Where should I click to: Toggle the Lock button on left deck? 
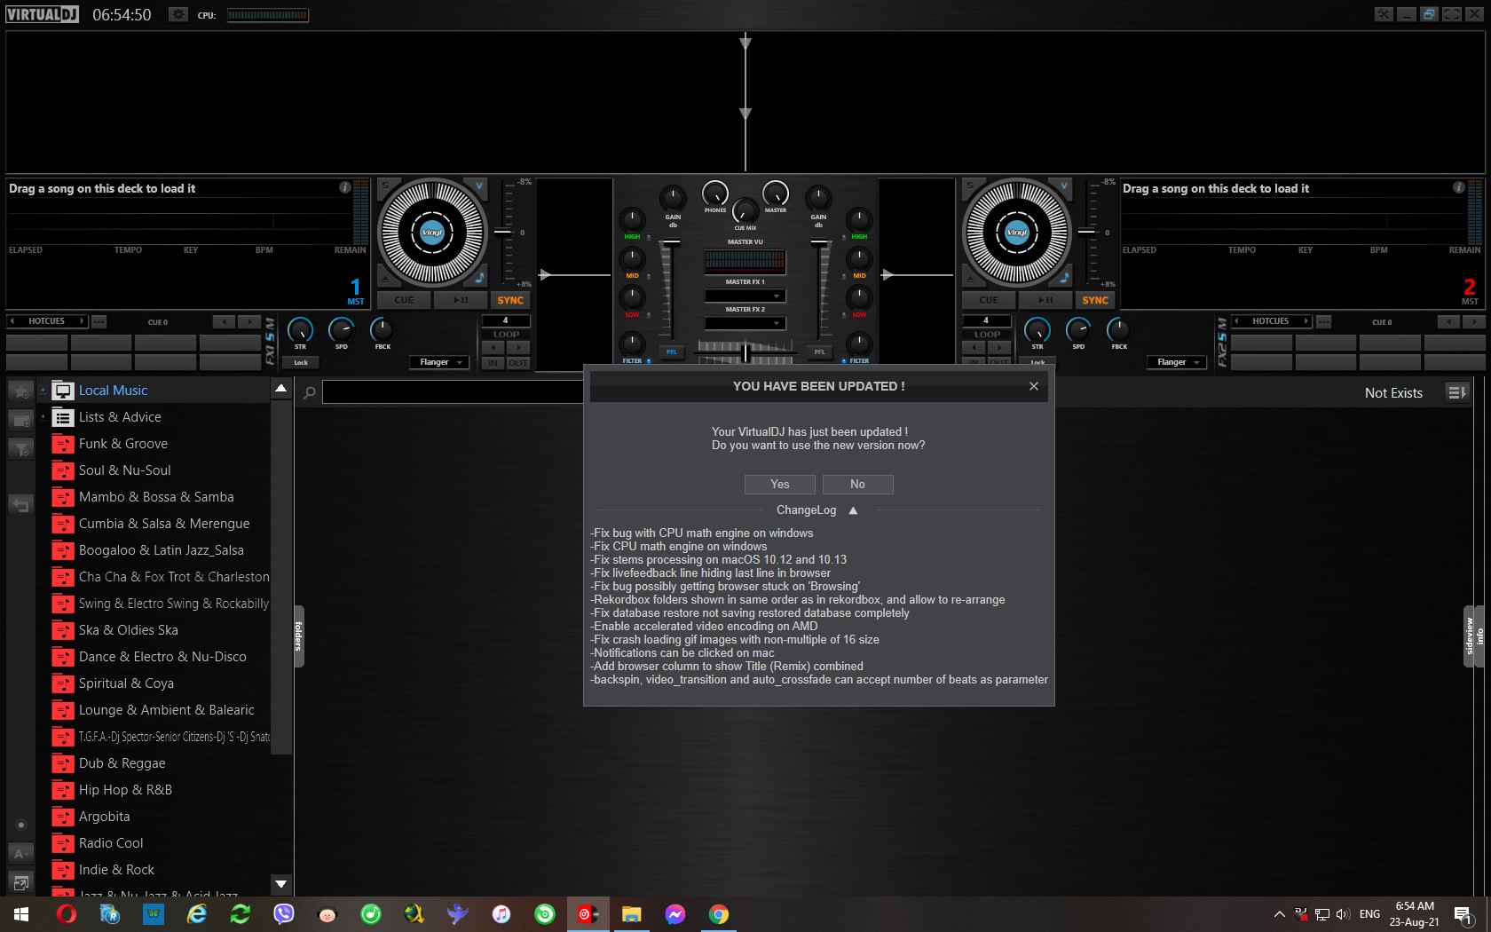coord(301,362)
